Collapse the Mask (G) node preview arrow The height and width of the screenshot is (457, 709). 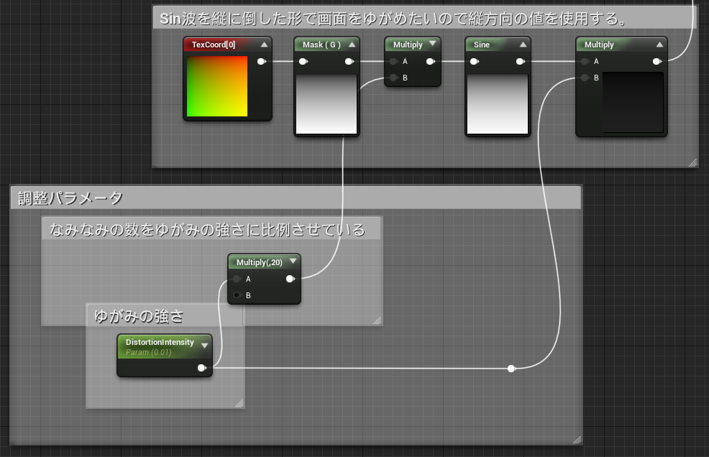tap(352, 45)
